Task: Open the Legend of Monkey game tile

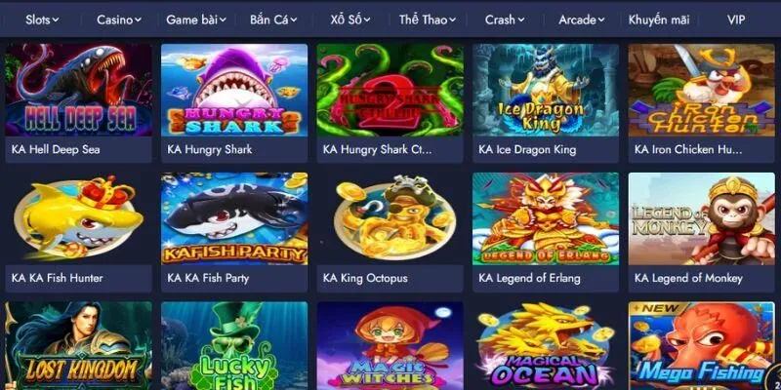Action: (x=701, y=218)
